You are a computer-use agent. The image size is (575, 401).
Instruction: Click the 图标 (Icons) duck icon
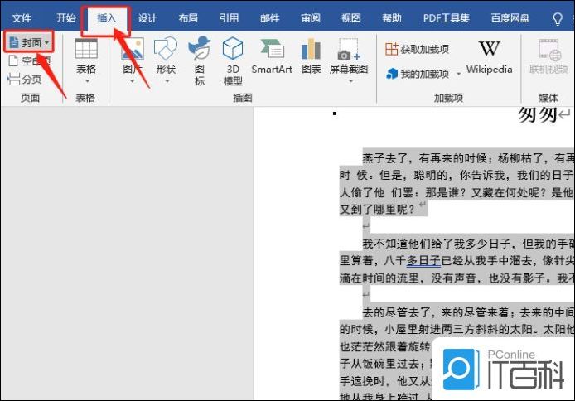coord(199,48)
